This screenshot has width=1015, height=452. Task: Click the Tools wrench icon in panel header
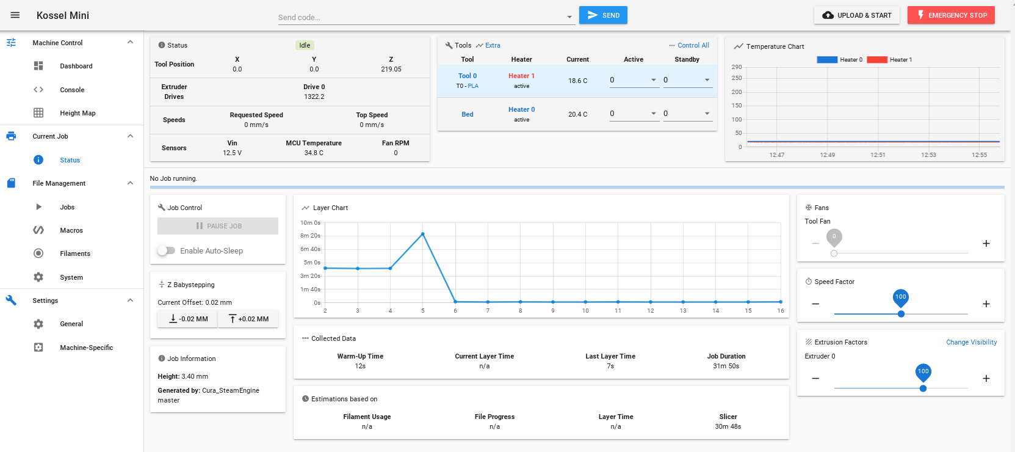pyautogui.click(x=449, y=45)
